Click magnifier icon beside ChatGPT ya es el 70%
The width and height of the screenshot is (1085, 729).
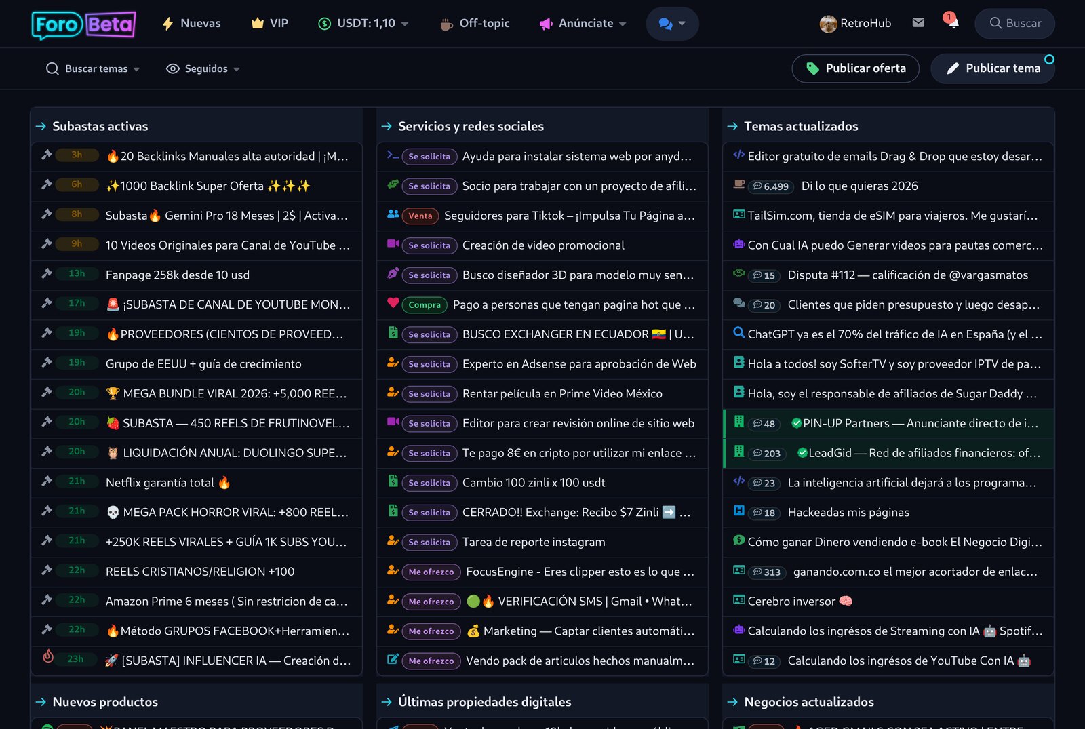point(739,332)
